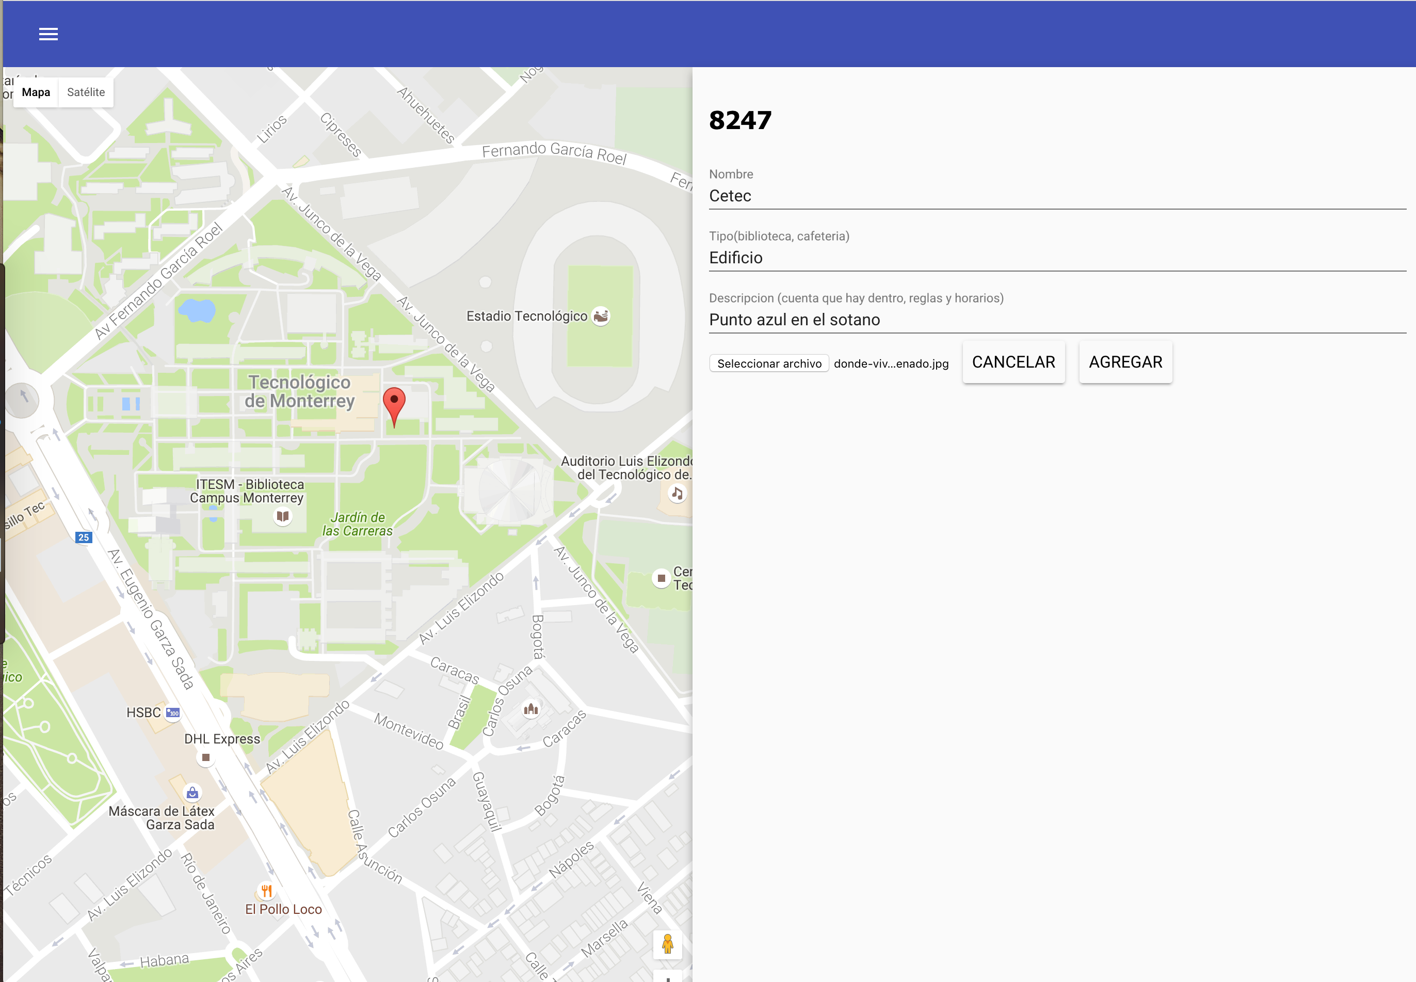
Task: Open the hamburger navigation menu
Action: pos(48,35)
